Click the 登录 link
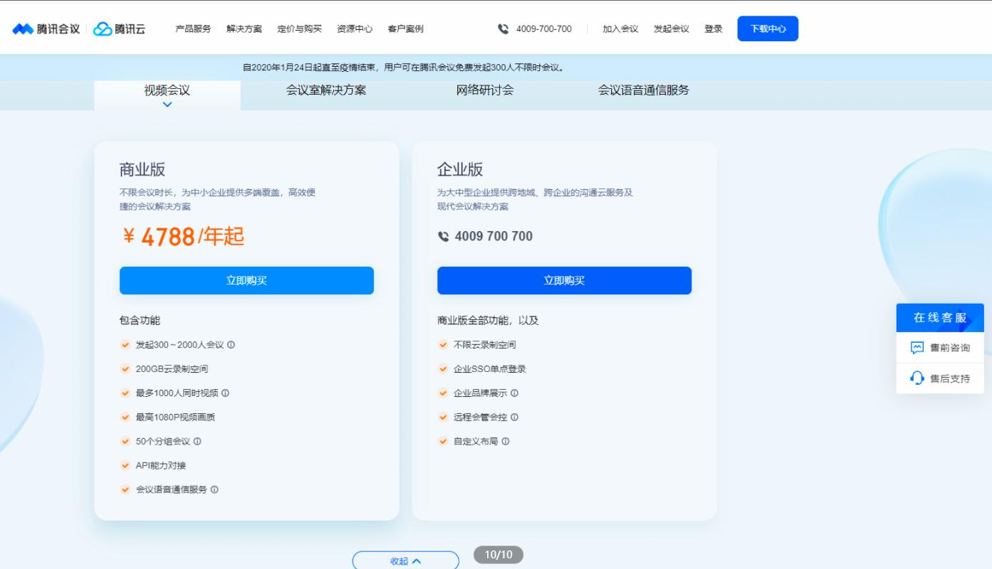 click(713, 29)
